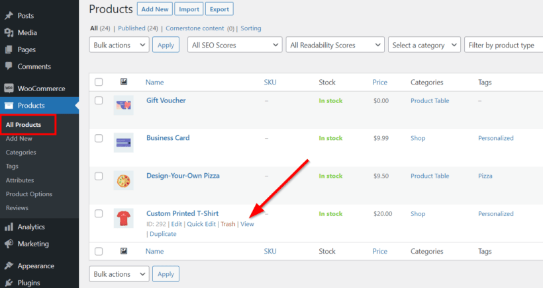
Task: Tick the Design-Your-Own Pizza row checkbox
Action: click(99, 176)
